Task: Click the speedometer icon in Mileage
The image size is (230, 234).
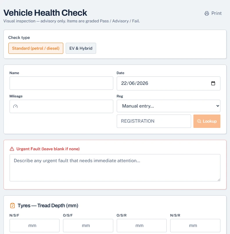Action: (15, 106)
